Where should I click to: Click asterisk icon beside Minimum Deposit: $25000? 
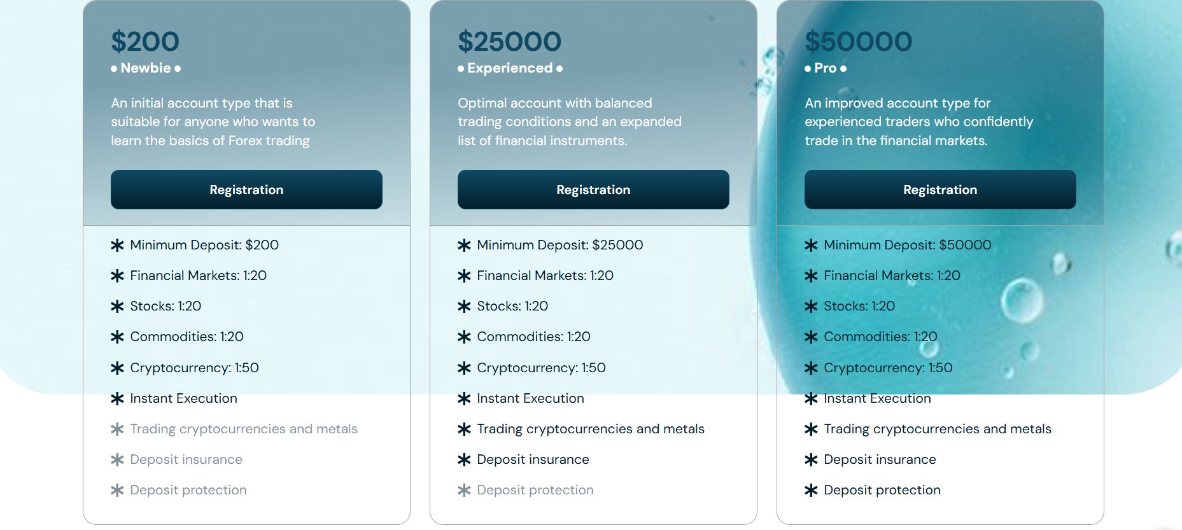tap(464, 245)
